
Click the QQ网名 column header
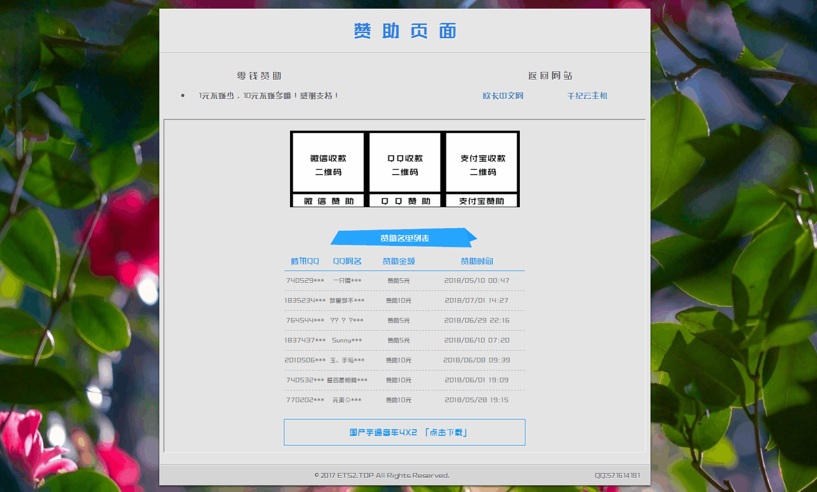(x=347, y=261)
